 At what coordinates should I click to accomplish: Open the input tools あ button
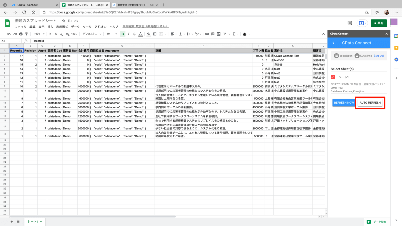[246, 34]
